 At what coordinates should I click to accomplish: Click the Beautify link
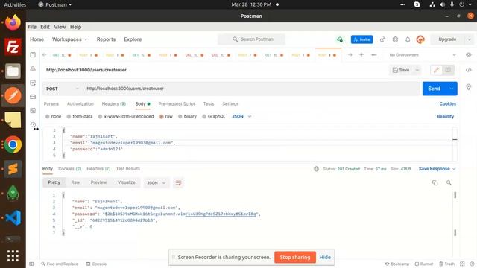pyautogui.click(x=446, y=116)
